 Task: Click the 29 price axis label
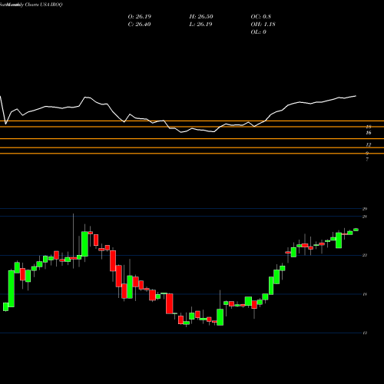tap(365, 209)
